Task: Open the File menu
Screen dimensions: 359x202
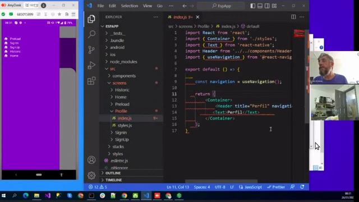Action: pyautogui.click(x=100, y=6)
